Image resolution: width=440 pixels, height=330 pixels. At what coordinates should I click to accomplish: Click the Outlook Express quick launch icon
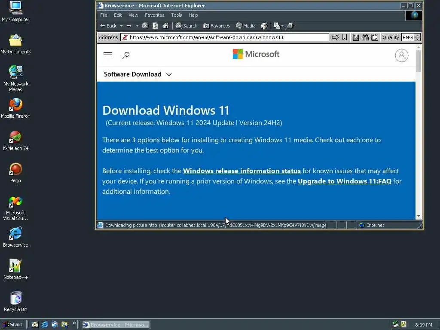click(55, 325)
